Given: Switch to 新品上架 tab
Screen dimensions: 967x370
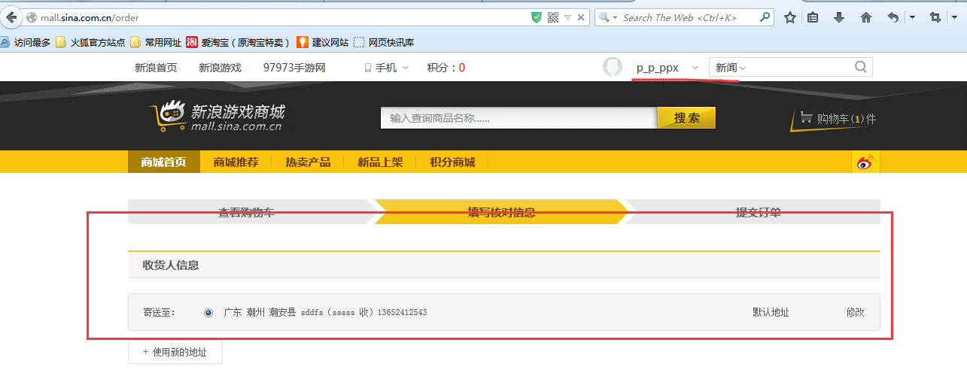Looking at the screenshot, I should click(x=380, y=162).
